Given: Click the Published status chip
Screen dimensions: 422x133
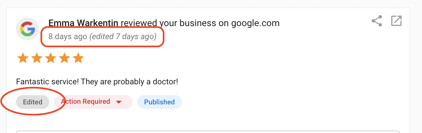Looking at the screenshot, I should (x=159, y=102).
